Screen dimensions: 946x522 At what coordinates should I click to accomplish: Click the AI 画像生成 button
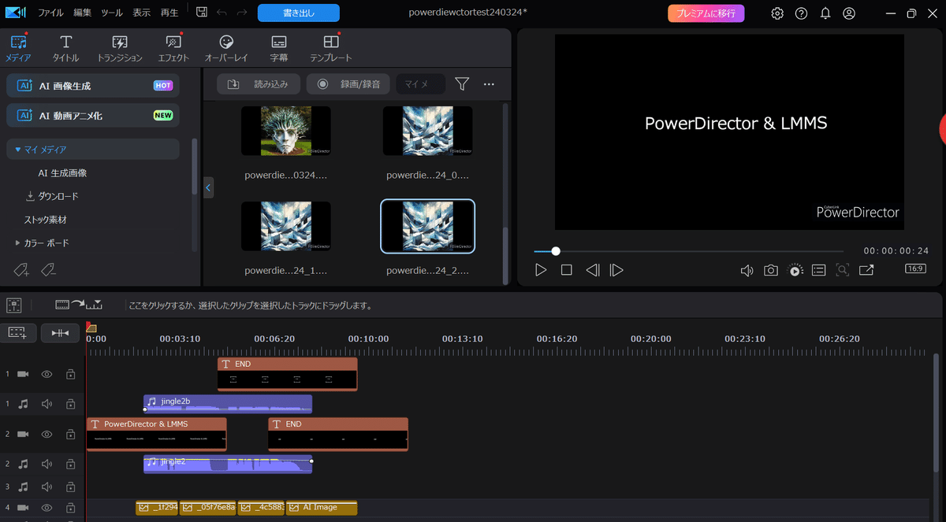(x=93, y=85)
